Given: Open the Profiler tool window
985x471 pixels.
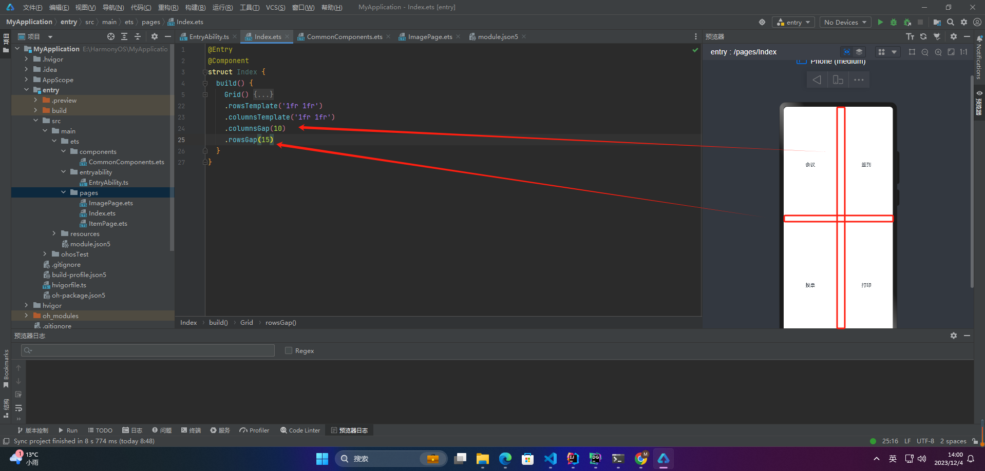Looking at the screenshot, I should [254, 430].
